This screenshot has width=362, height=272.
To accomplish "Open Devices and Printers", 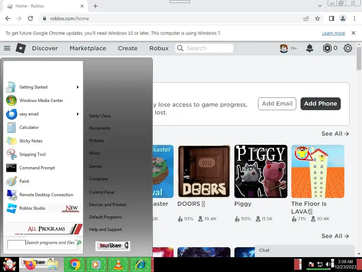I will coord(108,205).
